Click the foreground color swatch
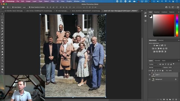The width and height of the screenshot is (180, 101). pyautogui.click(x=150, y=16)
